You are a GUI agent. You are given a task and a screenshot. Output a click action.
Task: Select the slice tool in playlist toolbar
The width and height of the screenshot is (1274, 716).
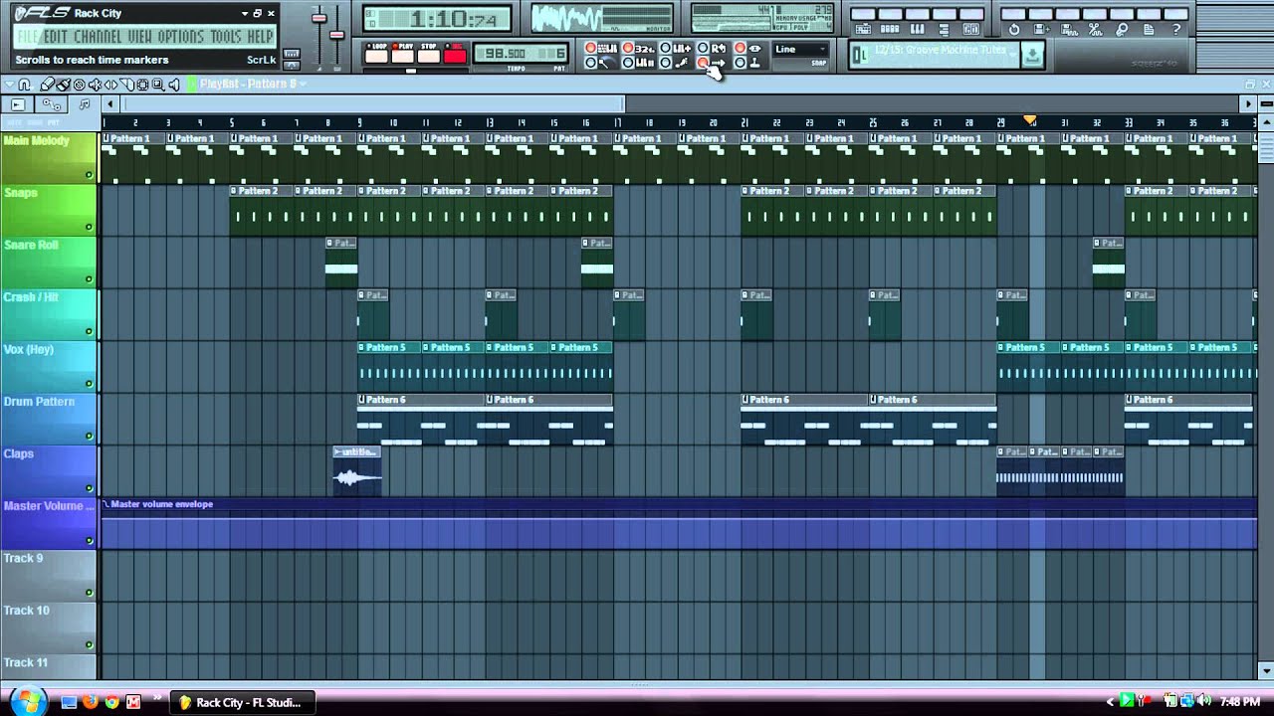(126, 85)
